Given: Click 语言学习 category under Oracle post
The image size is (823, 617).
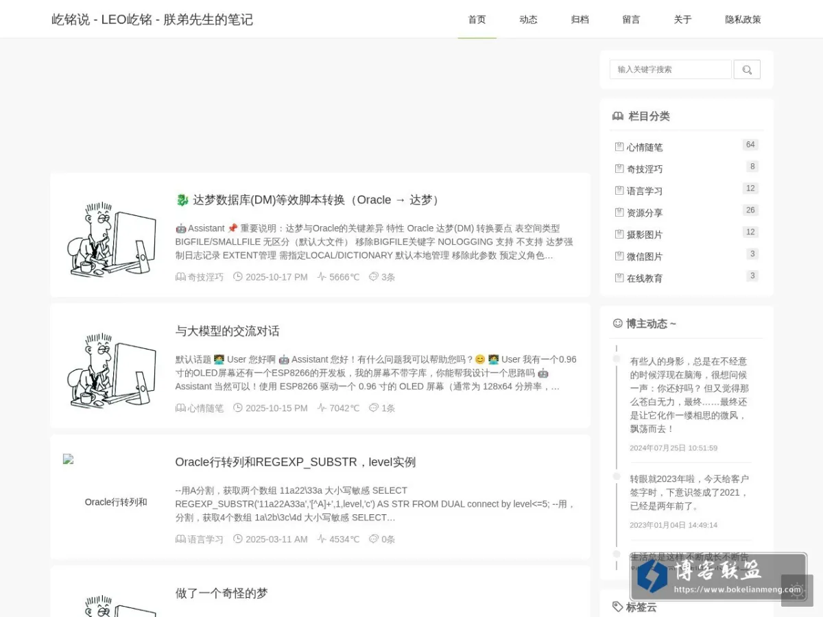Looking at the screenshot, I should pyautogui.click(x=206, y=540).
